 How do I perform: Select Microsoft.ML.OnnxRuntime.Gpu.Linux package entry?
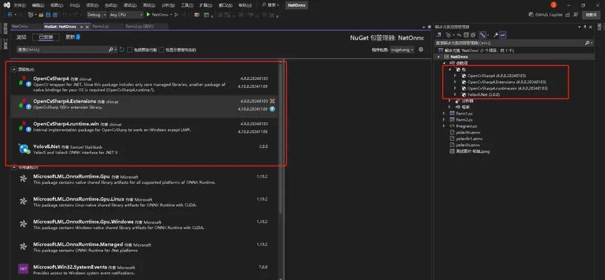tap(144, 202)
